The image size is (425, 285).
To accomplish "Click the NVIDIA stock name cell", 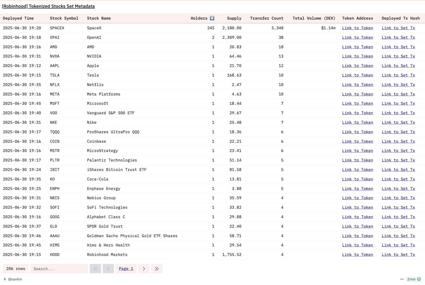I will click(94, 56).
